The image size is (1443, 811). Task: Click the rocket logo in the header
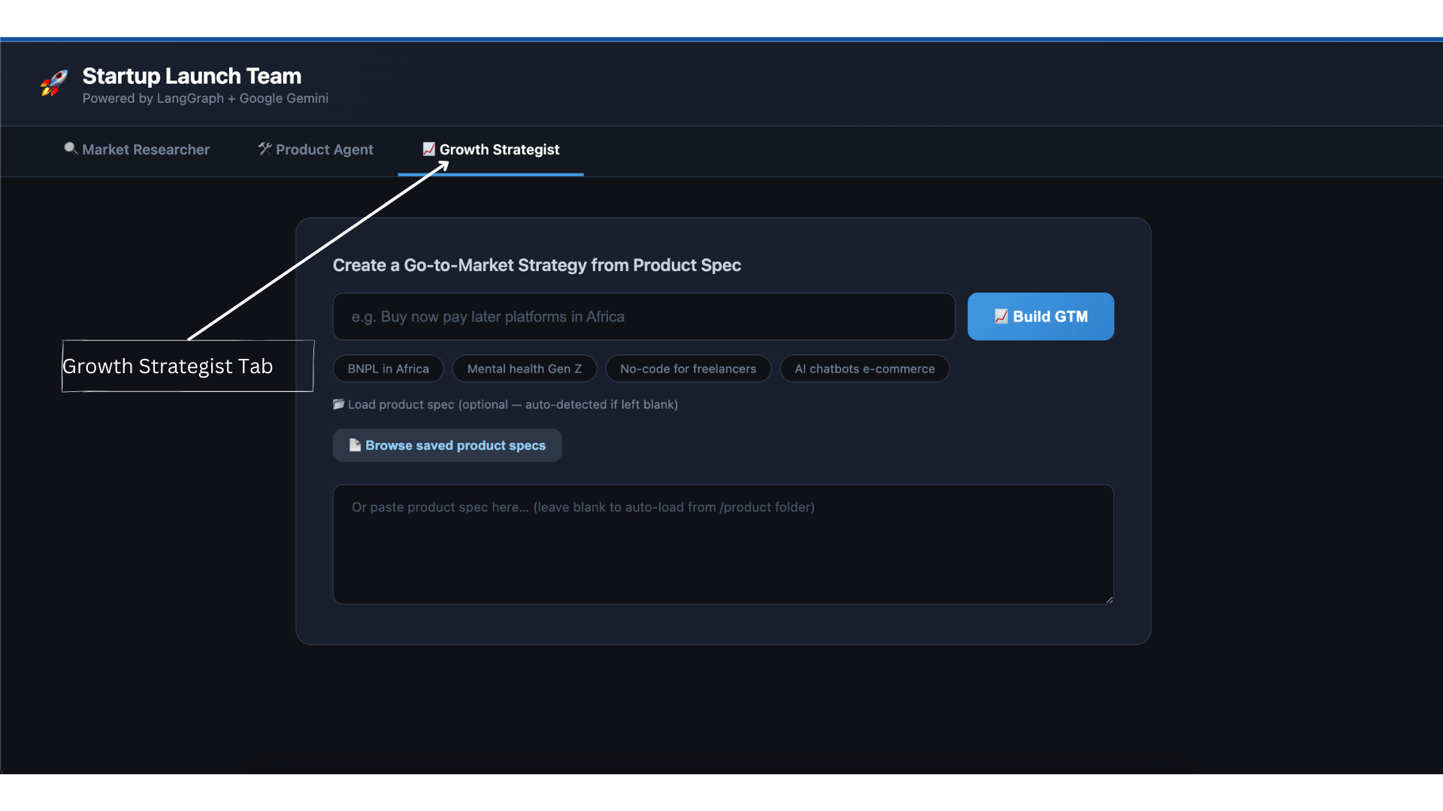pyautogui.click(x=53, y=83)
